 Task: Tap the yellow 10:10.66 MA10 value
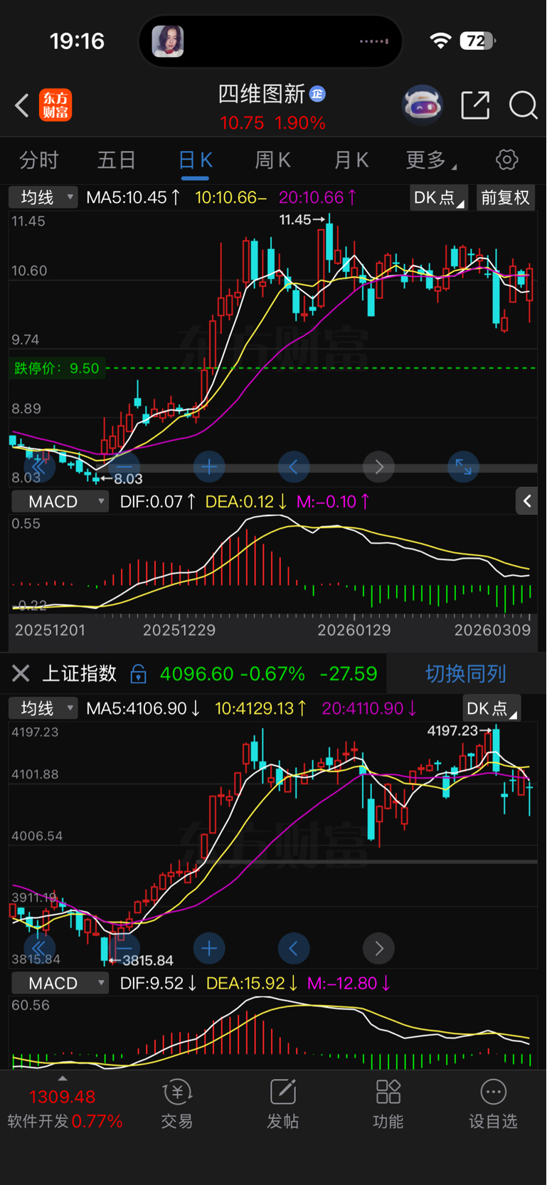coord(230,197)
